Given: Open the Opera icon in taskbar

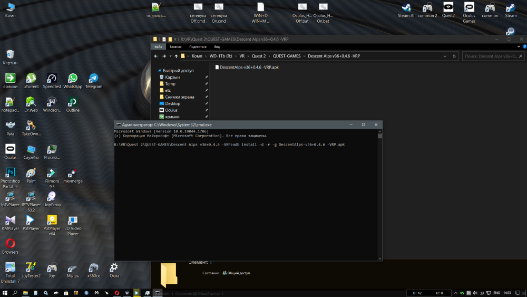Looking at the screenshot, I should tap(116, 293).
